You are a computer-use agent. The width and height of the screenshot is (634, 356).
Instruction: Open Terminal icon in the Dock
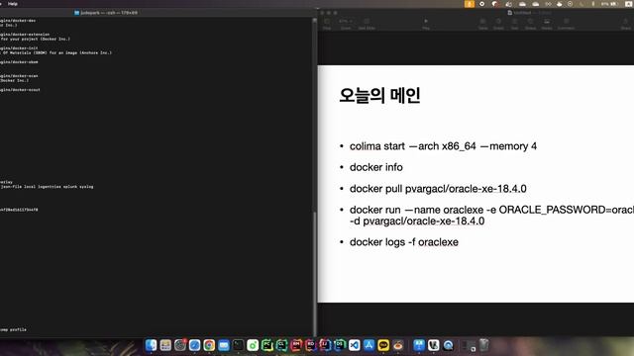(x=238, y=345)
